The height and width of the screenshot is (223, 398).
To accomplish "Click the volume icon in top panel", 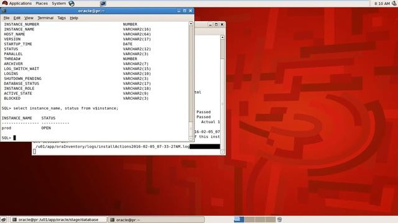I will tap(394, 3).
